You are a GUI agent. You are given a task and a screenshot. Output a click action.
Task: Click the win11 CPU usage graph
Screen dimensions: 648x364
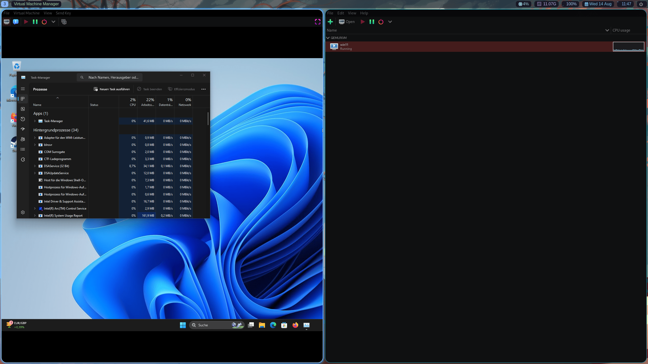pyautogui.click(x=629, y=47)
